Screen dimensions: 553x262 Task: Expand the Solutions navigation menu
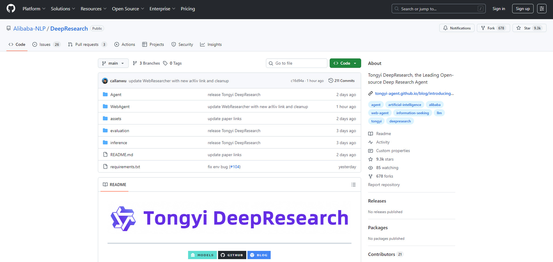(63, 9)
